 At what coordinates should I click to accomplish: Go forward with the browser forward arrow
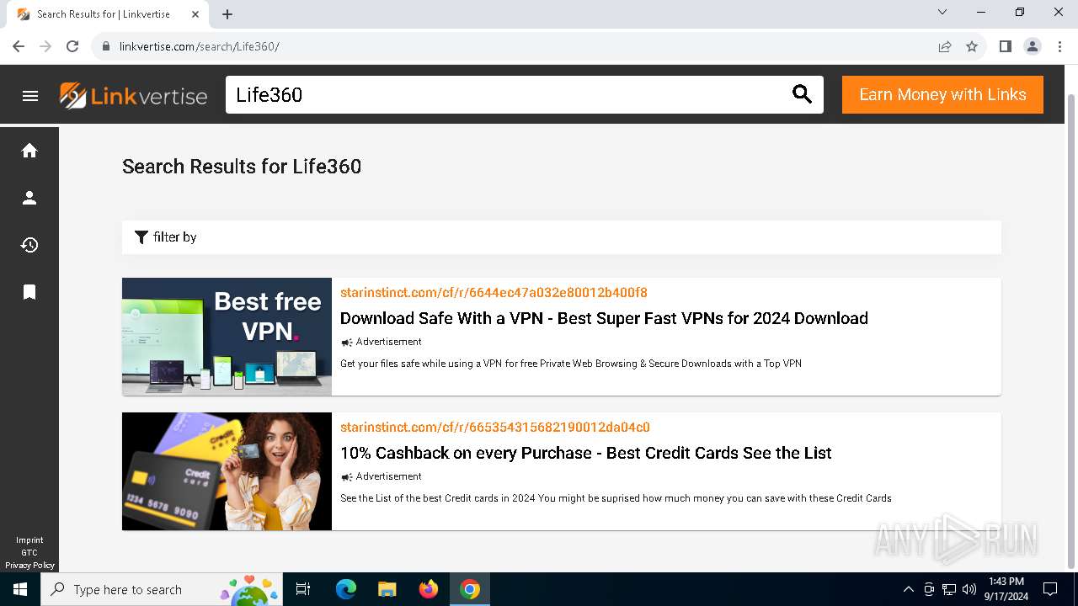[45, 46]
